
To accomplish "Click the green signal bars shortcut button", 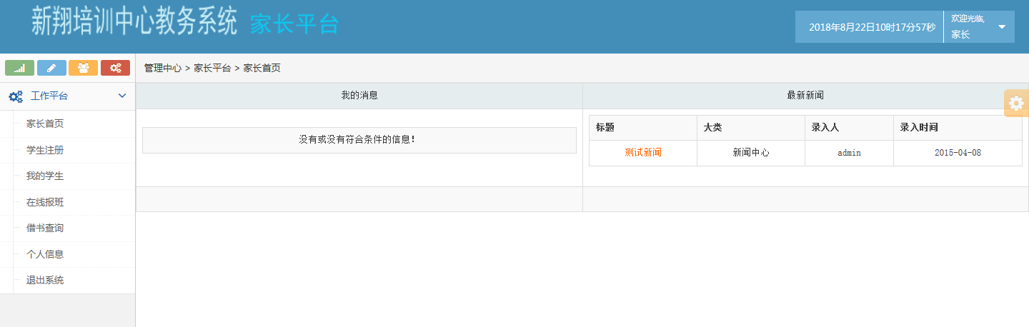I will coord(19,68).
